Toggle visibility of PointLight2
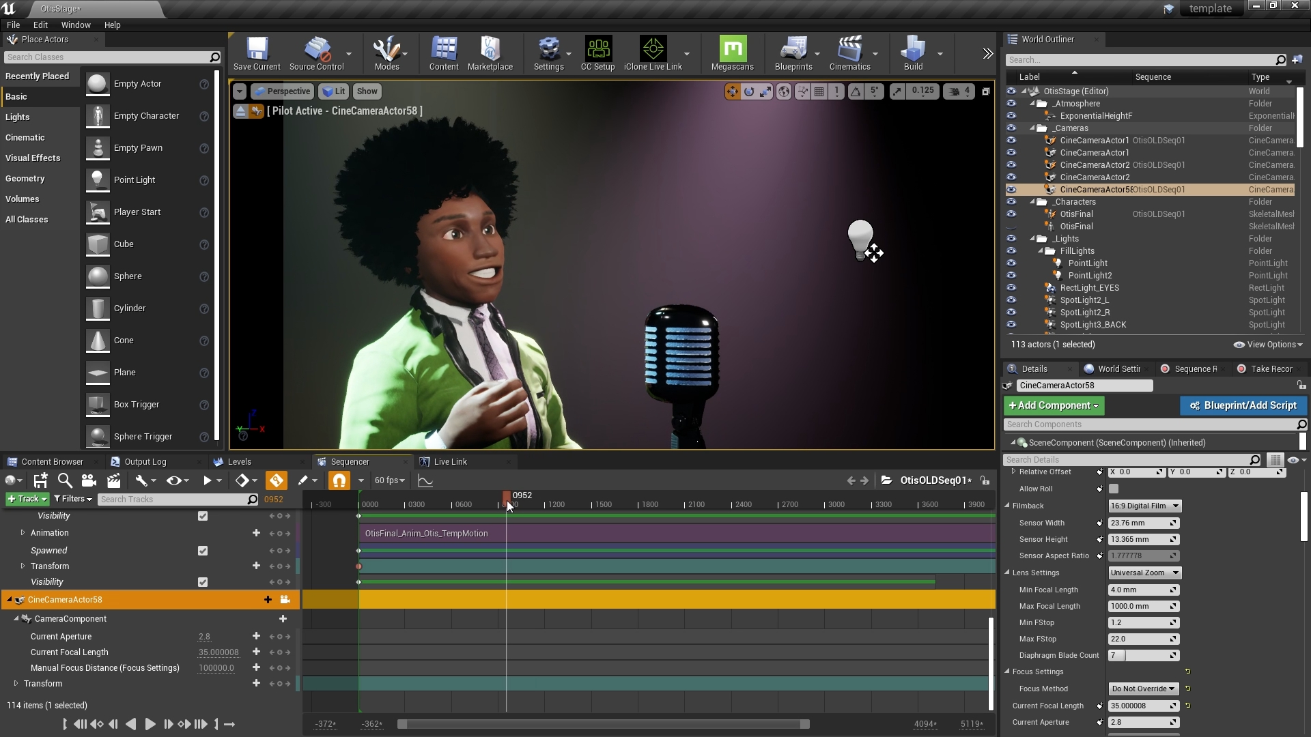Viewport: 1311px width, 737px height. coord(1011,276)
